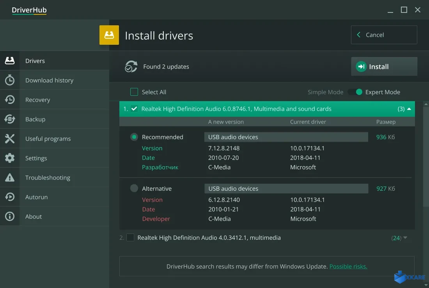Go to Recovery section
Screen dimensions: 429x288
coord(55,100)
